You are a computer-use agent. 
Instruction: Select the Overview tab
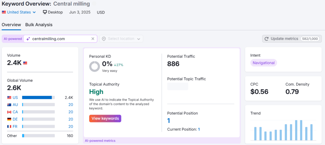point(11,25)
